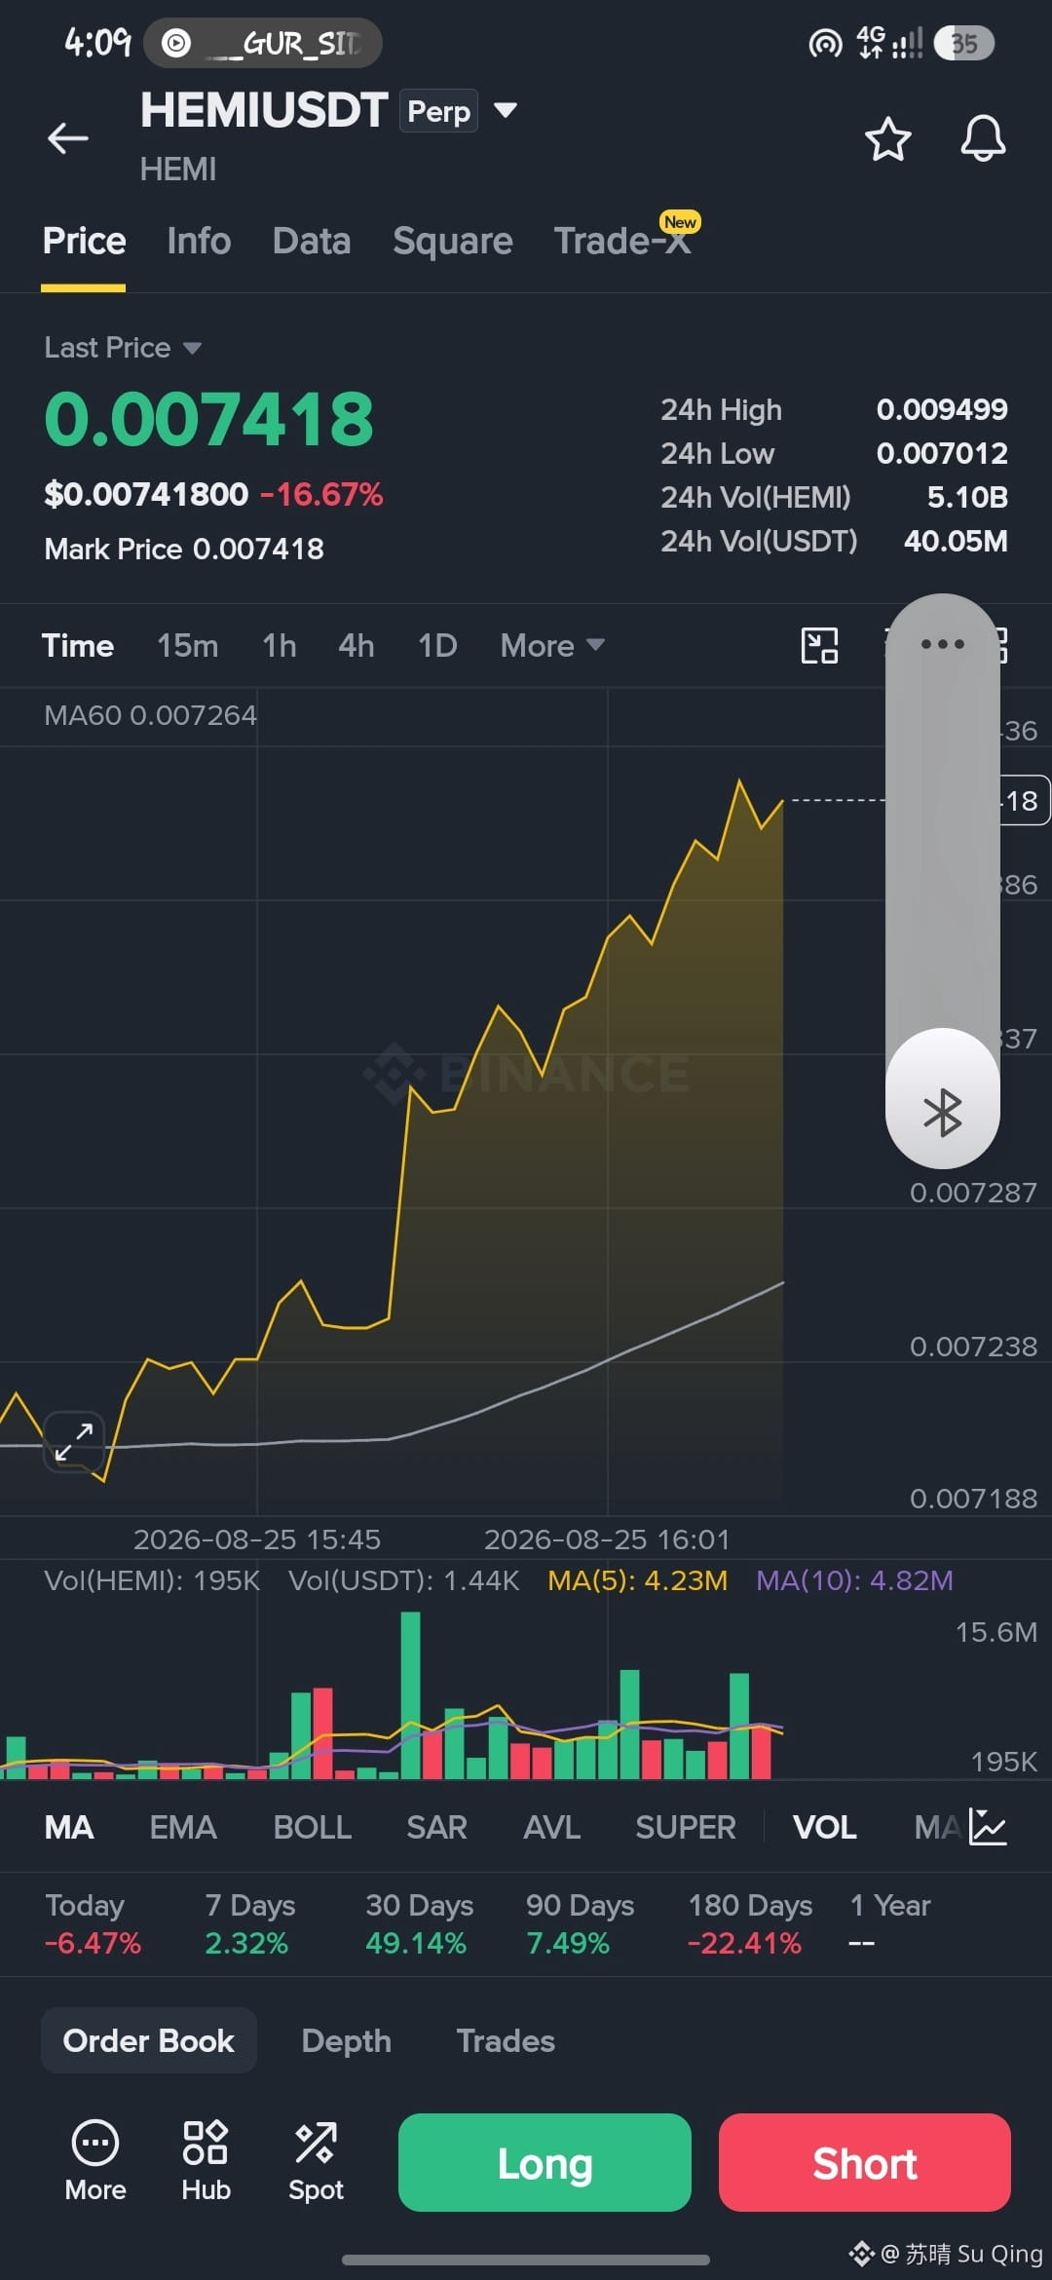1052x2280 pixels.
Task: Toggle MA indicator on chart
Action: pos(69,1827)
